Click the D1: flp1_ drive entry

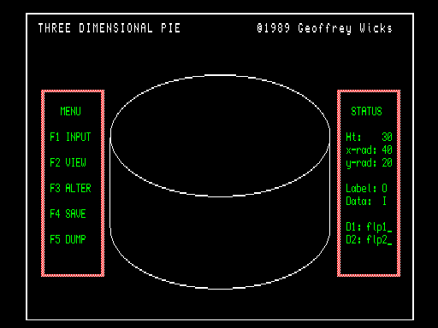point(369,227)
